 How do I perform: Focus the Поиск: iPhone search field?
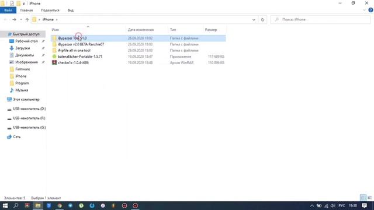(320, 19)
